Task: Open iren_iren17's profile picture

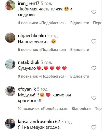Action: tap(10, 5)
